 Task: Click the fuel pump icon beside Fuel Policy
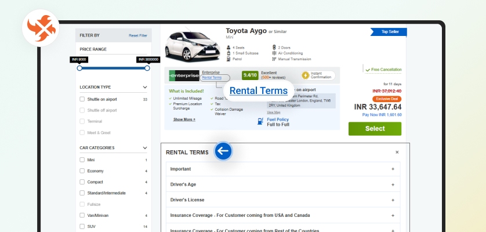click(260, 121)
